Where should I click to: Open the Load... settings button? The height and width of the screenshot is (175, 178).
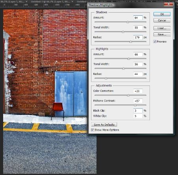(162, 28)
